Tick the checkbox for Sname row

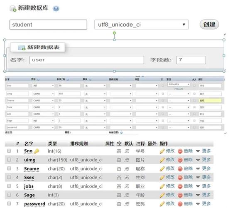(x=9, y=168)
